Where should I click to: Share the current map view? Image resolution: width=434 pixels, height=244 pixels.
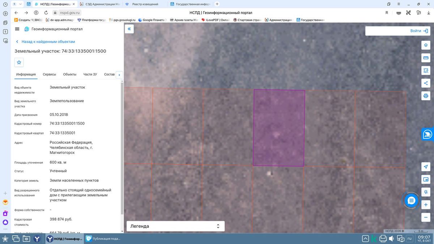coord(426,83)
